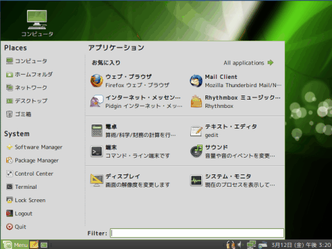This screenshot has width=332, height=249.
Task: Open デスクトップ folder in Places
Action: pos(27,101)
